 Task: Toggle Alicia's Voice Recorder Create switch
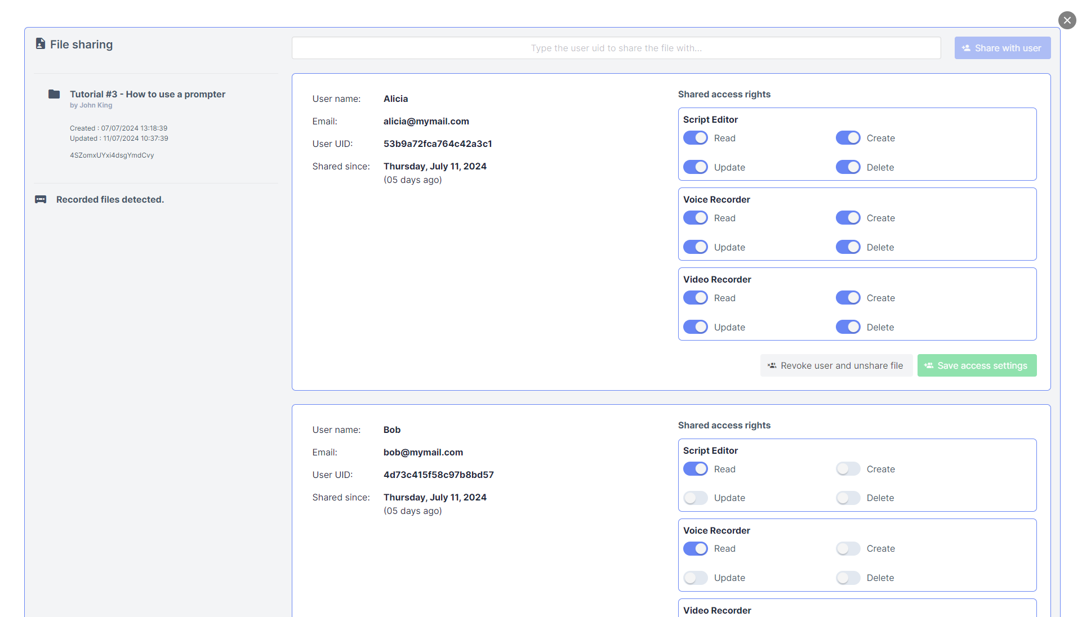[848, 218]
